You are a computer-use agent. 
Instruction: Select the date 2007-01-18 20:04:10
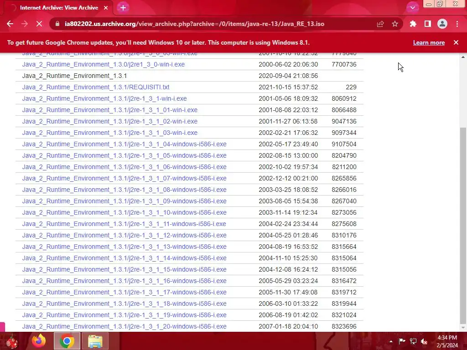click(288, 326)
